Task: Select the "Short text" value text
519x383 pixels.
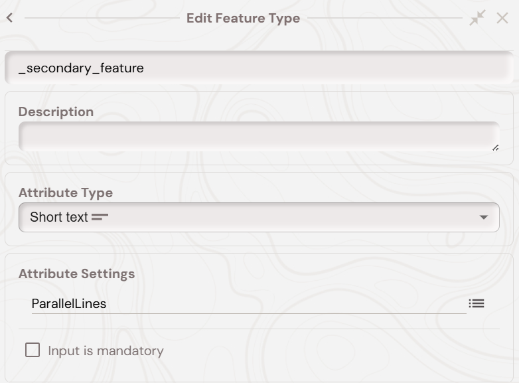Action: click(58, 217)
